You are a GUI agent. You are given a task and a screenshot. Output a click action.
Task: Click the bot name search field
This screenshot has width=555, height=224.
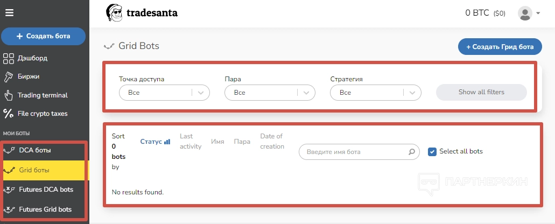(x=355, y=152)
